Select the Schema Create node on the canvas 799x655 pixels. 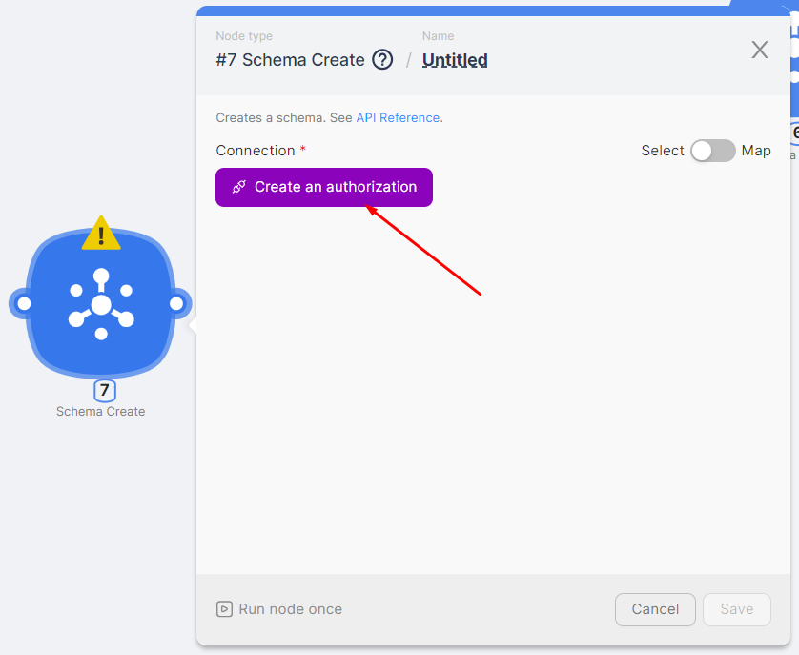click(100, 303)
